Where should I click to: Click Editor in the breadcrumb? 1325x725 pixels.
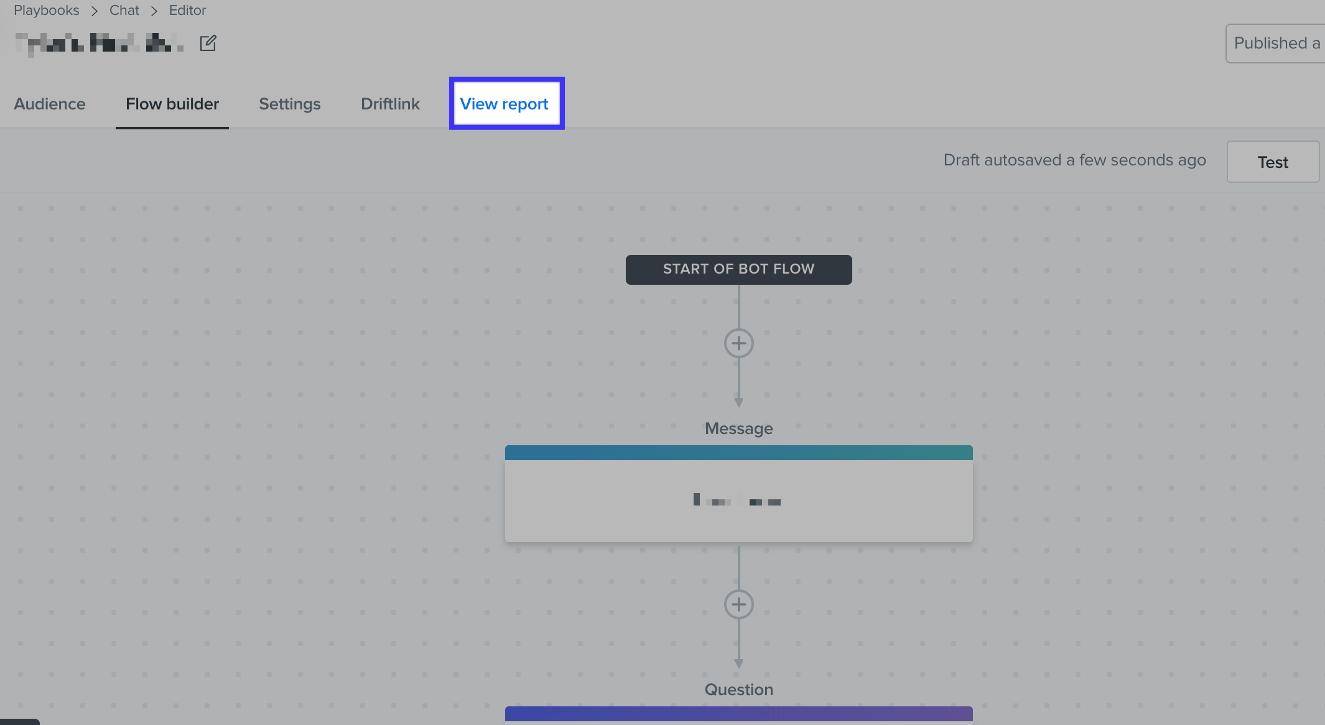187,11
